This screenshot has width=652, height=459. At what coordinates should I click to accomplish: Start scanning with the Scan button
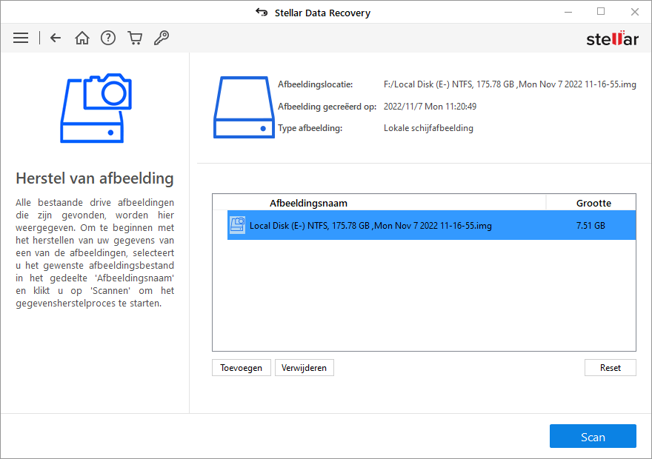pos(593,437)
